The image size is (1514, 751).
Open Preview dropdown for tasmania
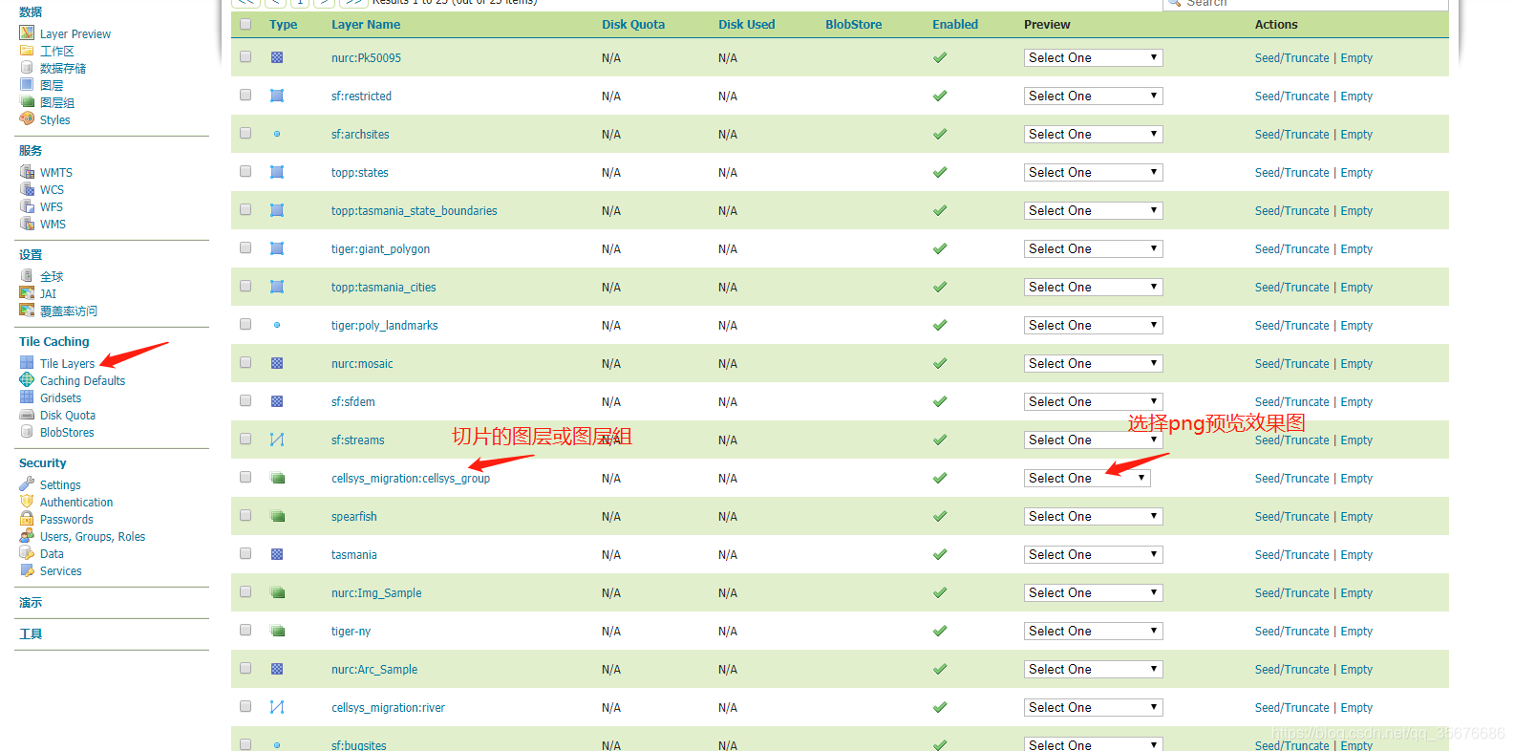(x=1093, y=554)
